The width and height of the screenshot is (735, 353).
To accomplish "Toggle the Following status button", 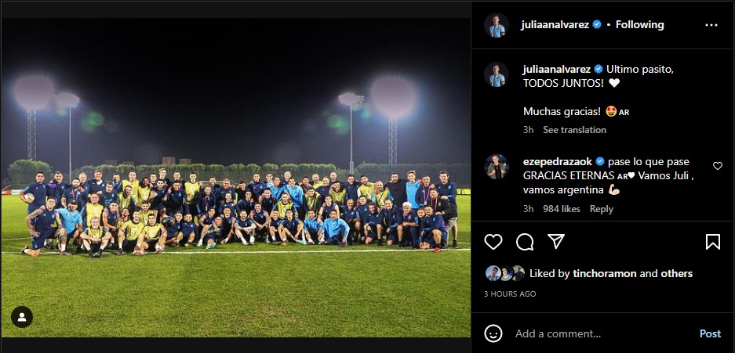I will (639, 25).
